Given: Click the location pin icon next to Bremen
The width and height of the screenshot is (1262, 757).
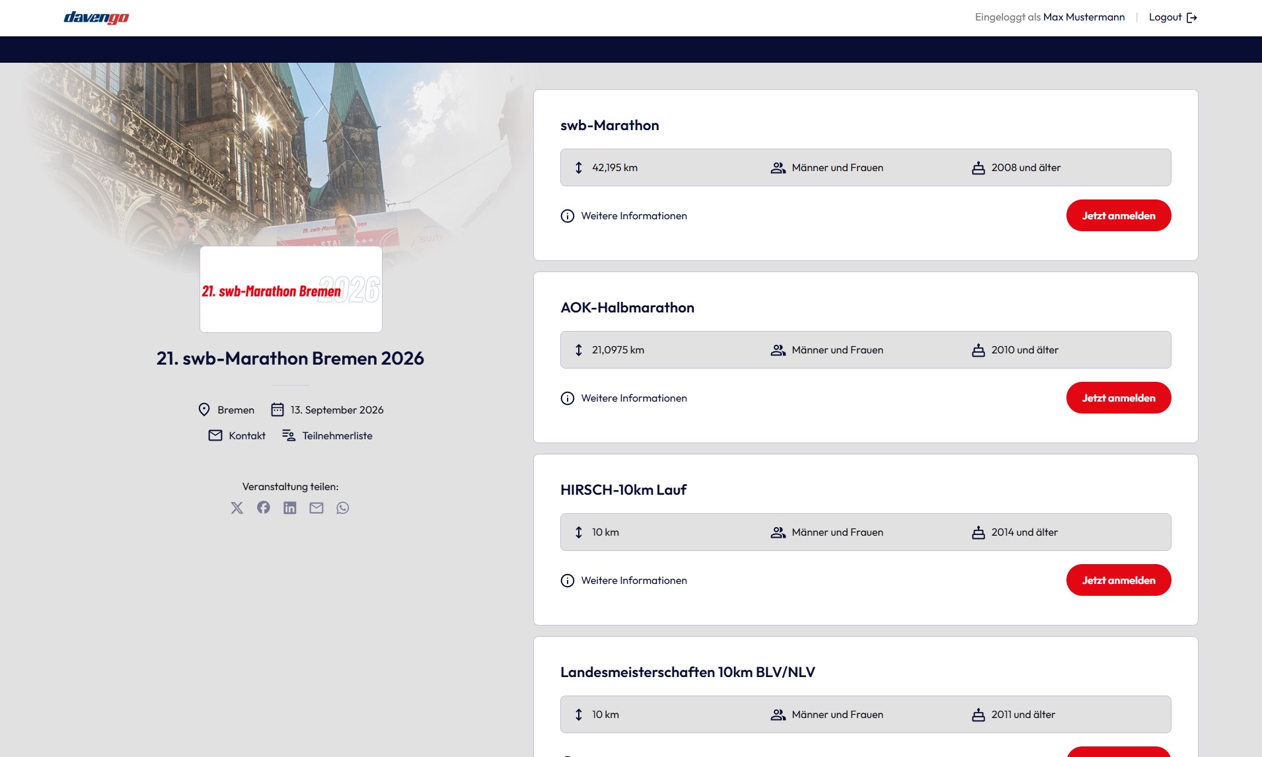Looking at the screenshot, I should (x=205, y=410).
